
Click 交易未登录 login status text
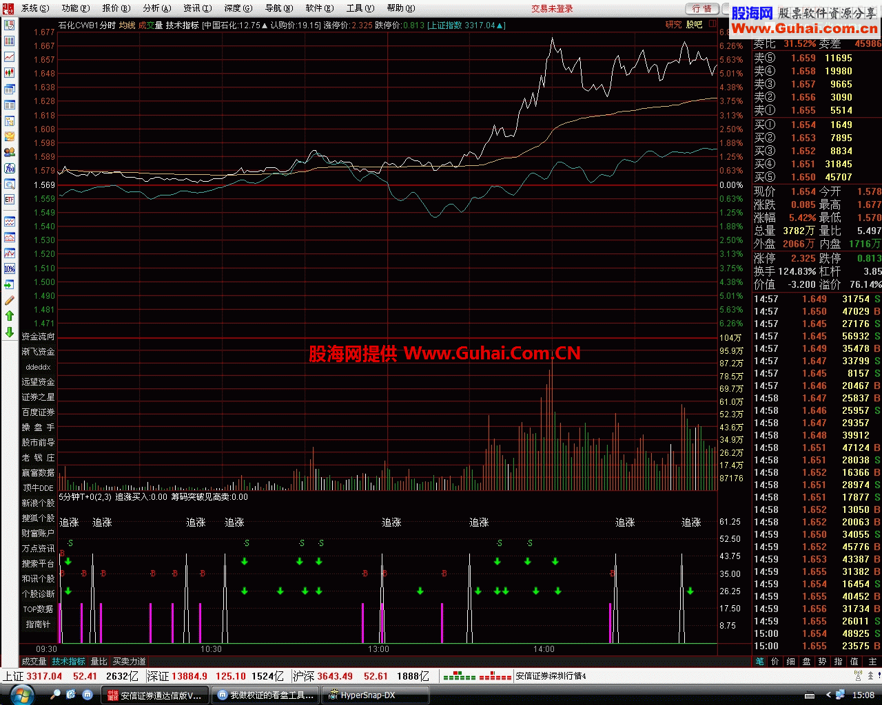click(x=552, y=8)
